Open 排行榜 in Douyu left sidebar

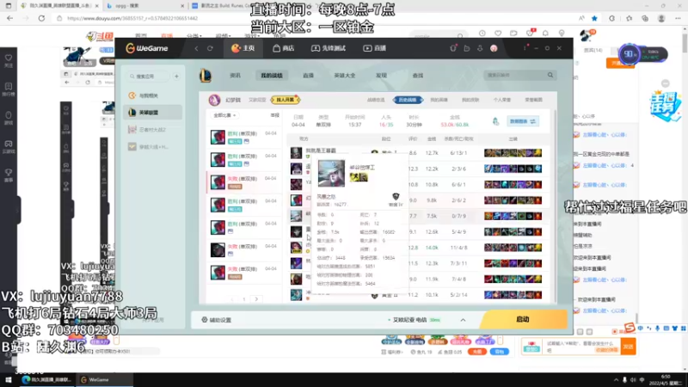click(9, 89)
